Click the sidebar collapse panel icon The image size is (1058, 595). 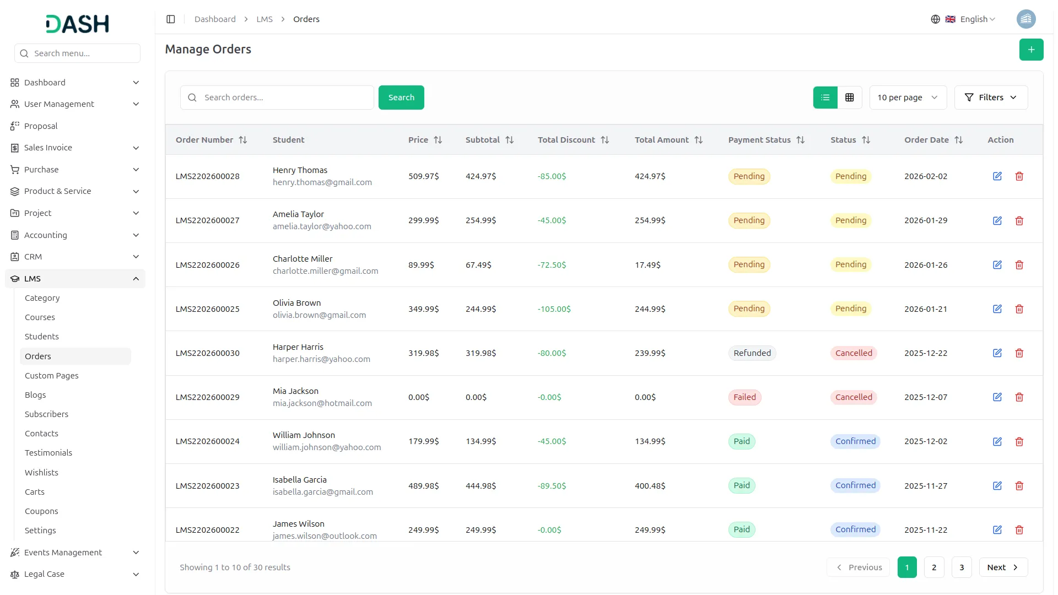tap(171, 19)
